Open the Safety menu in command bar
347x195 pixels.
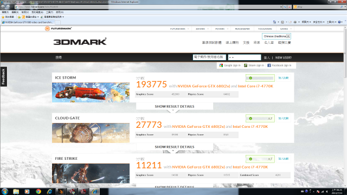tap(319, 22)
